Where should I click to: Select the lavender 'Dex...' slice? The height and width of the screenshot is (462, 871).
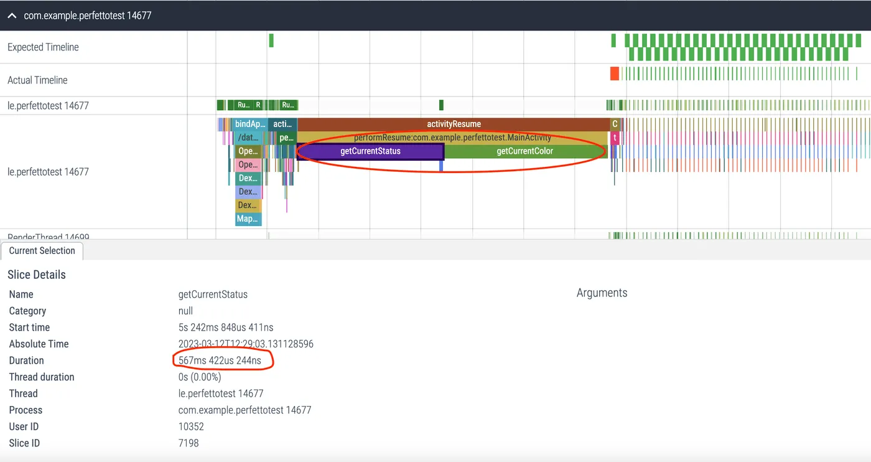click(248, 192)
